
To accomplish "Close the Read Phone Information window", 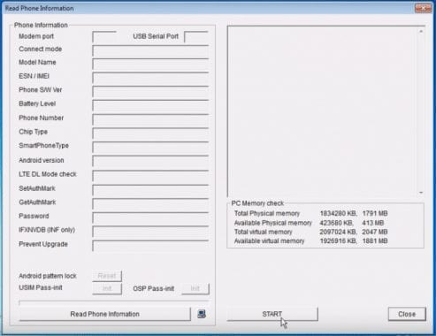I will click(x=423, y=8).
